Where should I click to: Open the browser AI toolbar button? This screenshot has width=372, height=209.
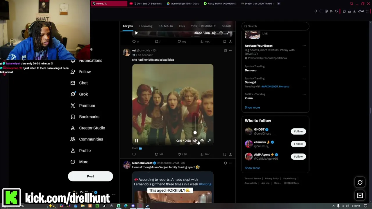pyautogui.click(x=361, y=11)
